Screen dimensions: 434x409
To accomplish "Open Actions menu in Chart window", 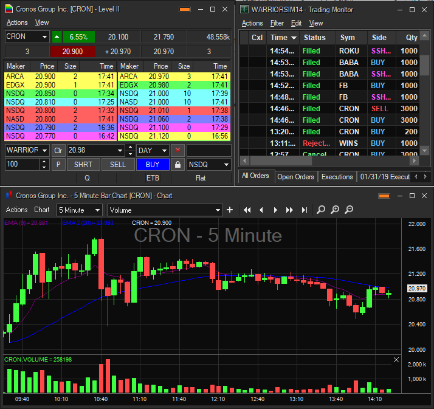I will point(16,210).
